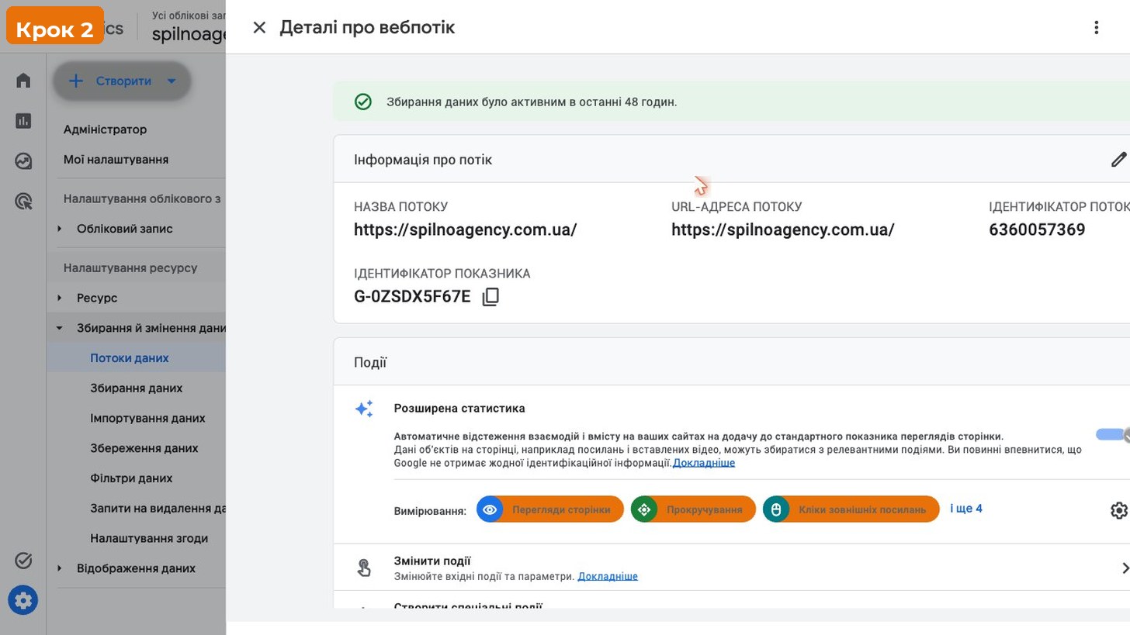Image resolution: width=1130 pixels, height=635 pixels.
Task: Open enhanced measurement gear settings
Action: [1118, 510]
